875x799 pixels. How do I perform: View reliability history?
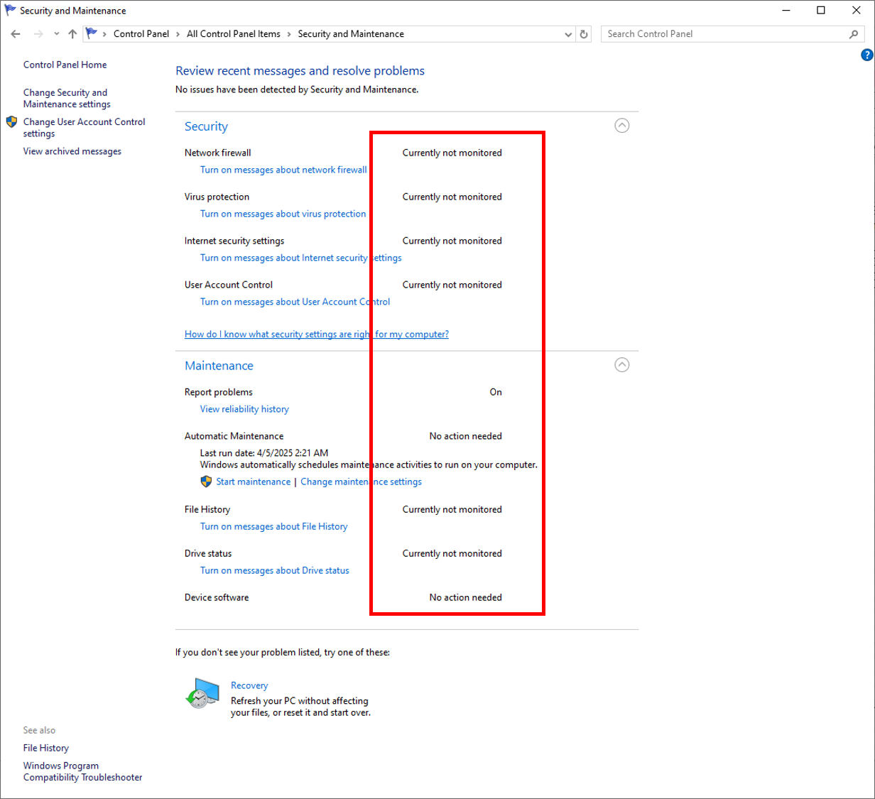(244, 409)
